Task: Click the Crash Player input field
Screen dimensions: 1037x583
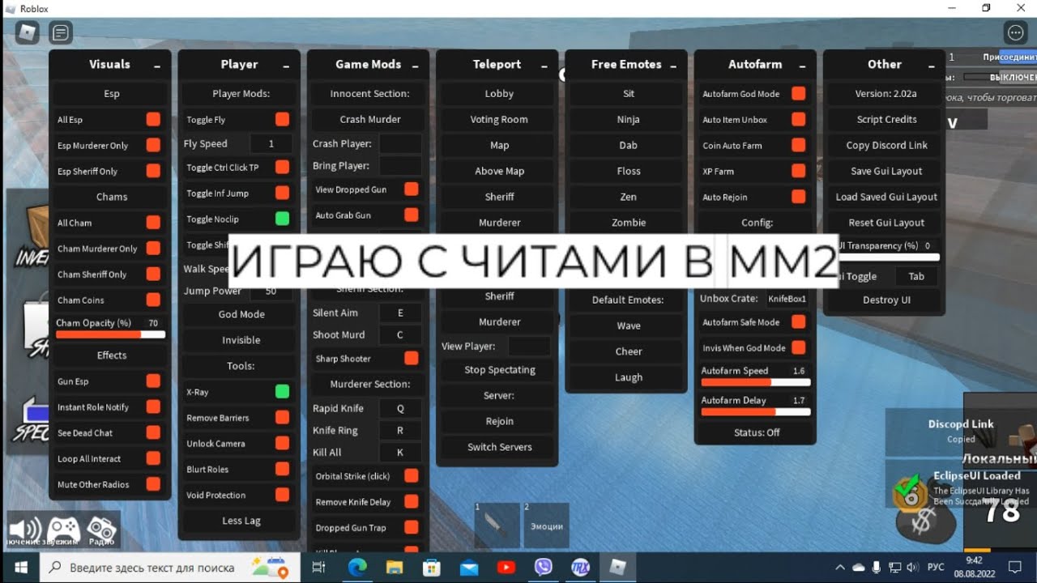Action: coord(400,144)
